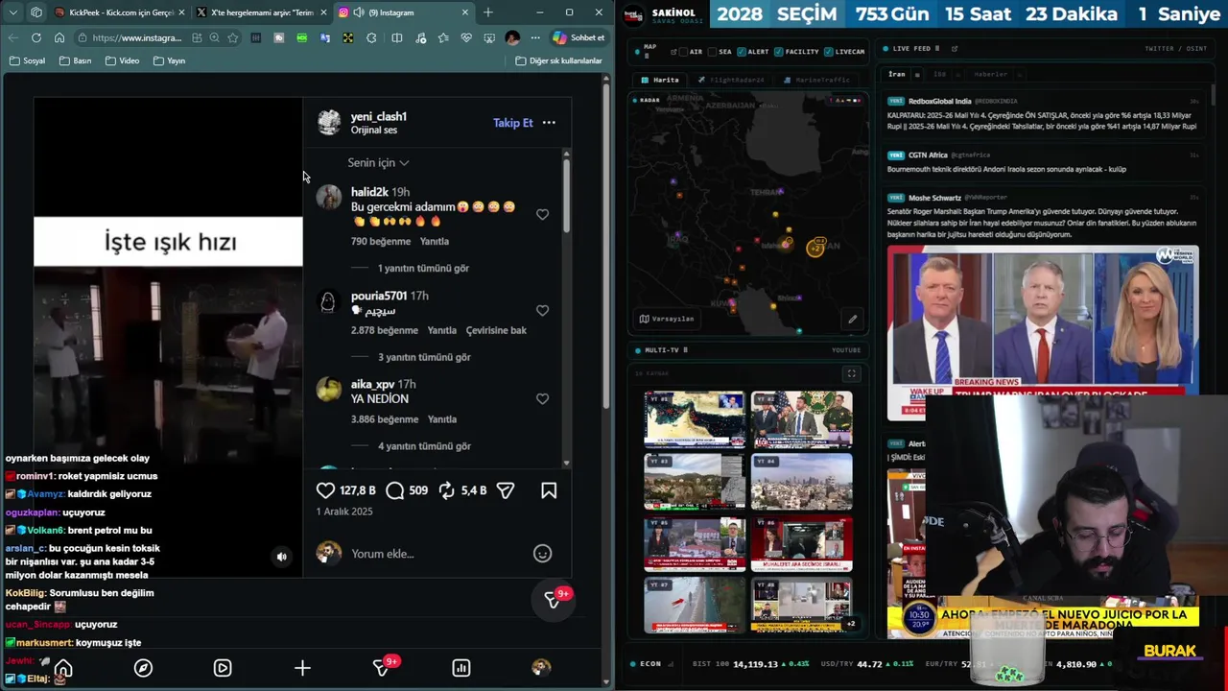
Task: Save the reel with the bookmark icon
Action: coord(549,490)
